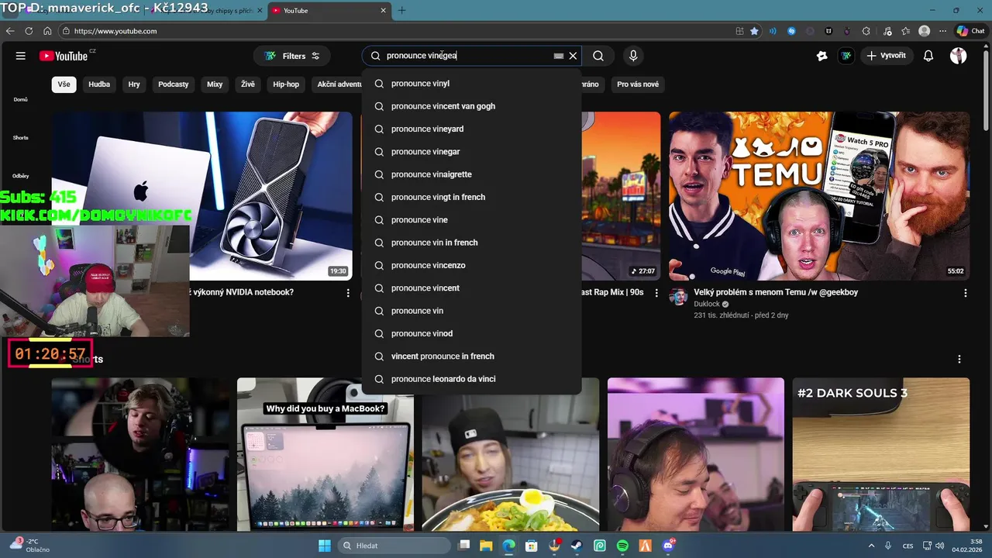Select the Pro vás nové chip

coord(638,84)
